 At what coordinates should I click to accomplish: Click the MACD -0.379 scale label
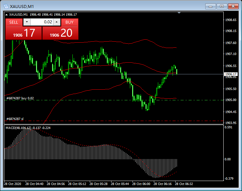pos(229,179)
